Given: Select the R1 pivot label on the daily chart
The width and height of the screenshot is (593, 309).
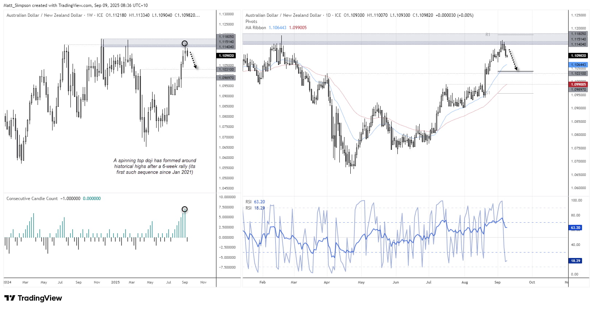Looking at the screenshot, I should point(488,35).
